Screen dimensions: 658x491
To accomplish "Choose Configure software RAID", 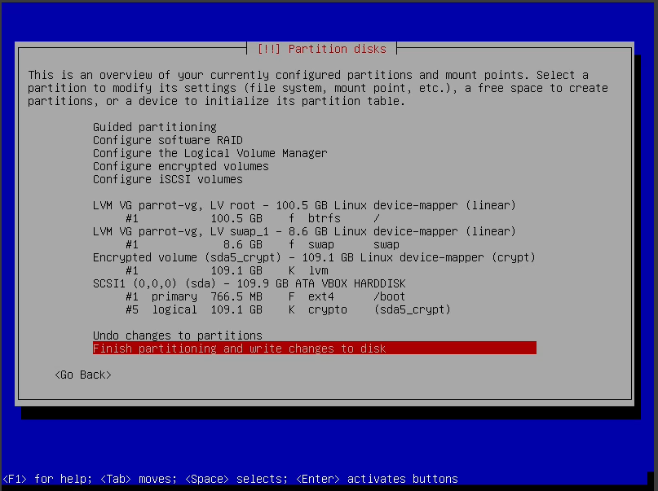I will tap(168, 140).
